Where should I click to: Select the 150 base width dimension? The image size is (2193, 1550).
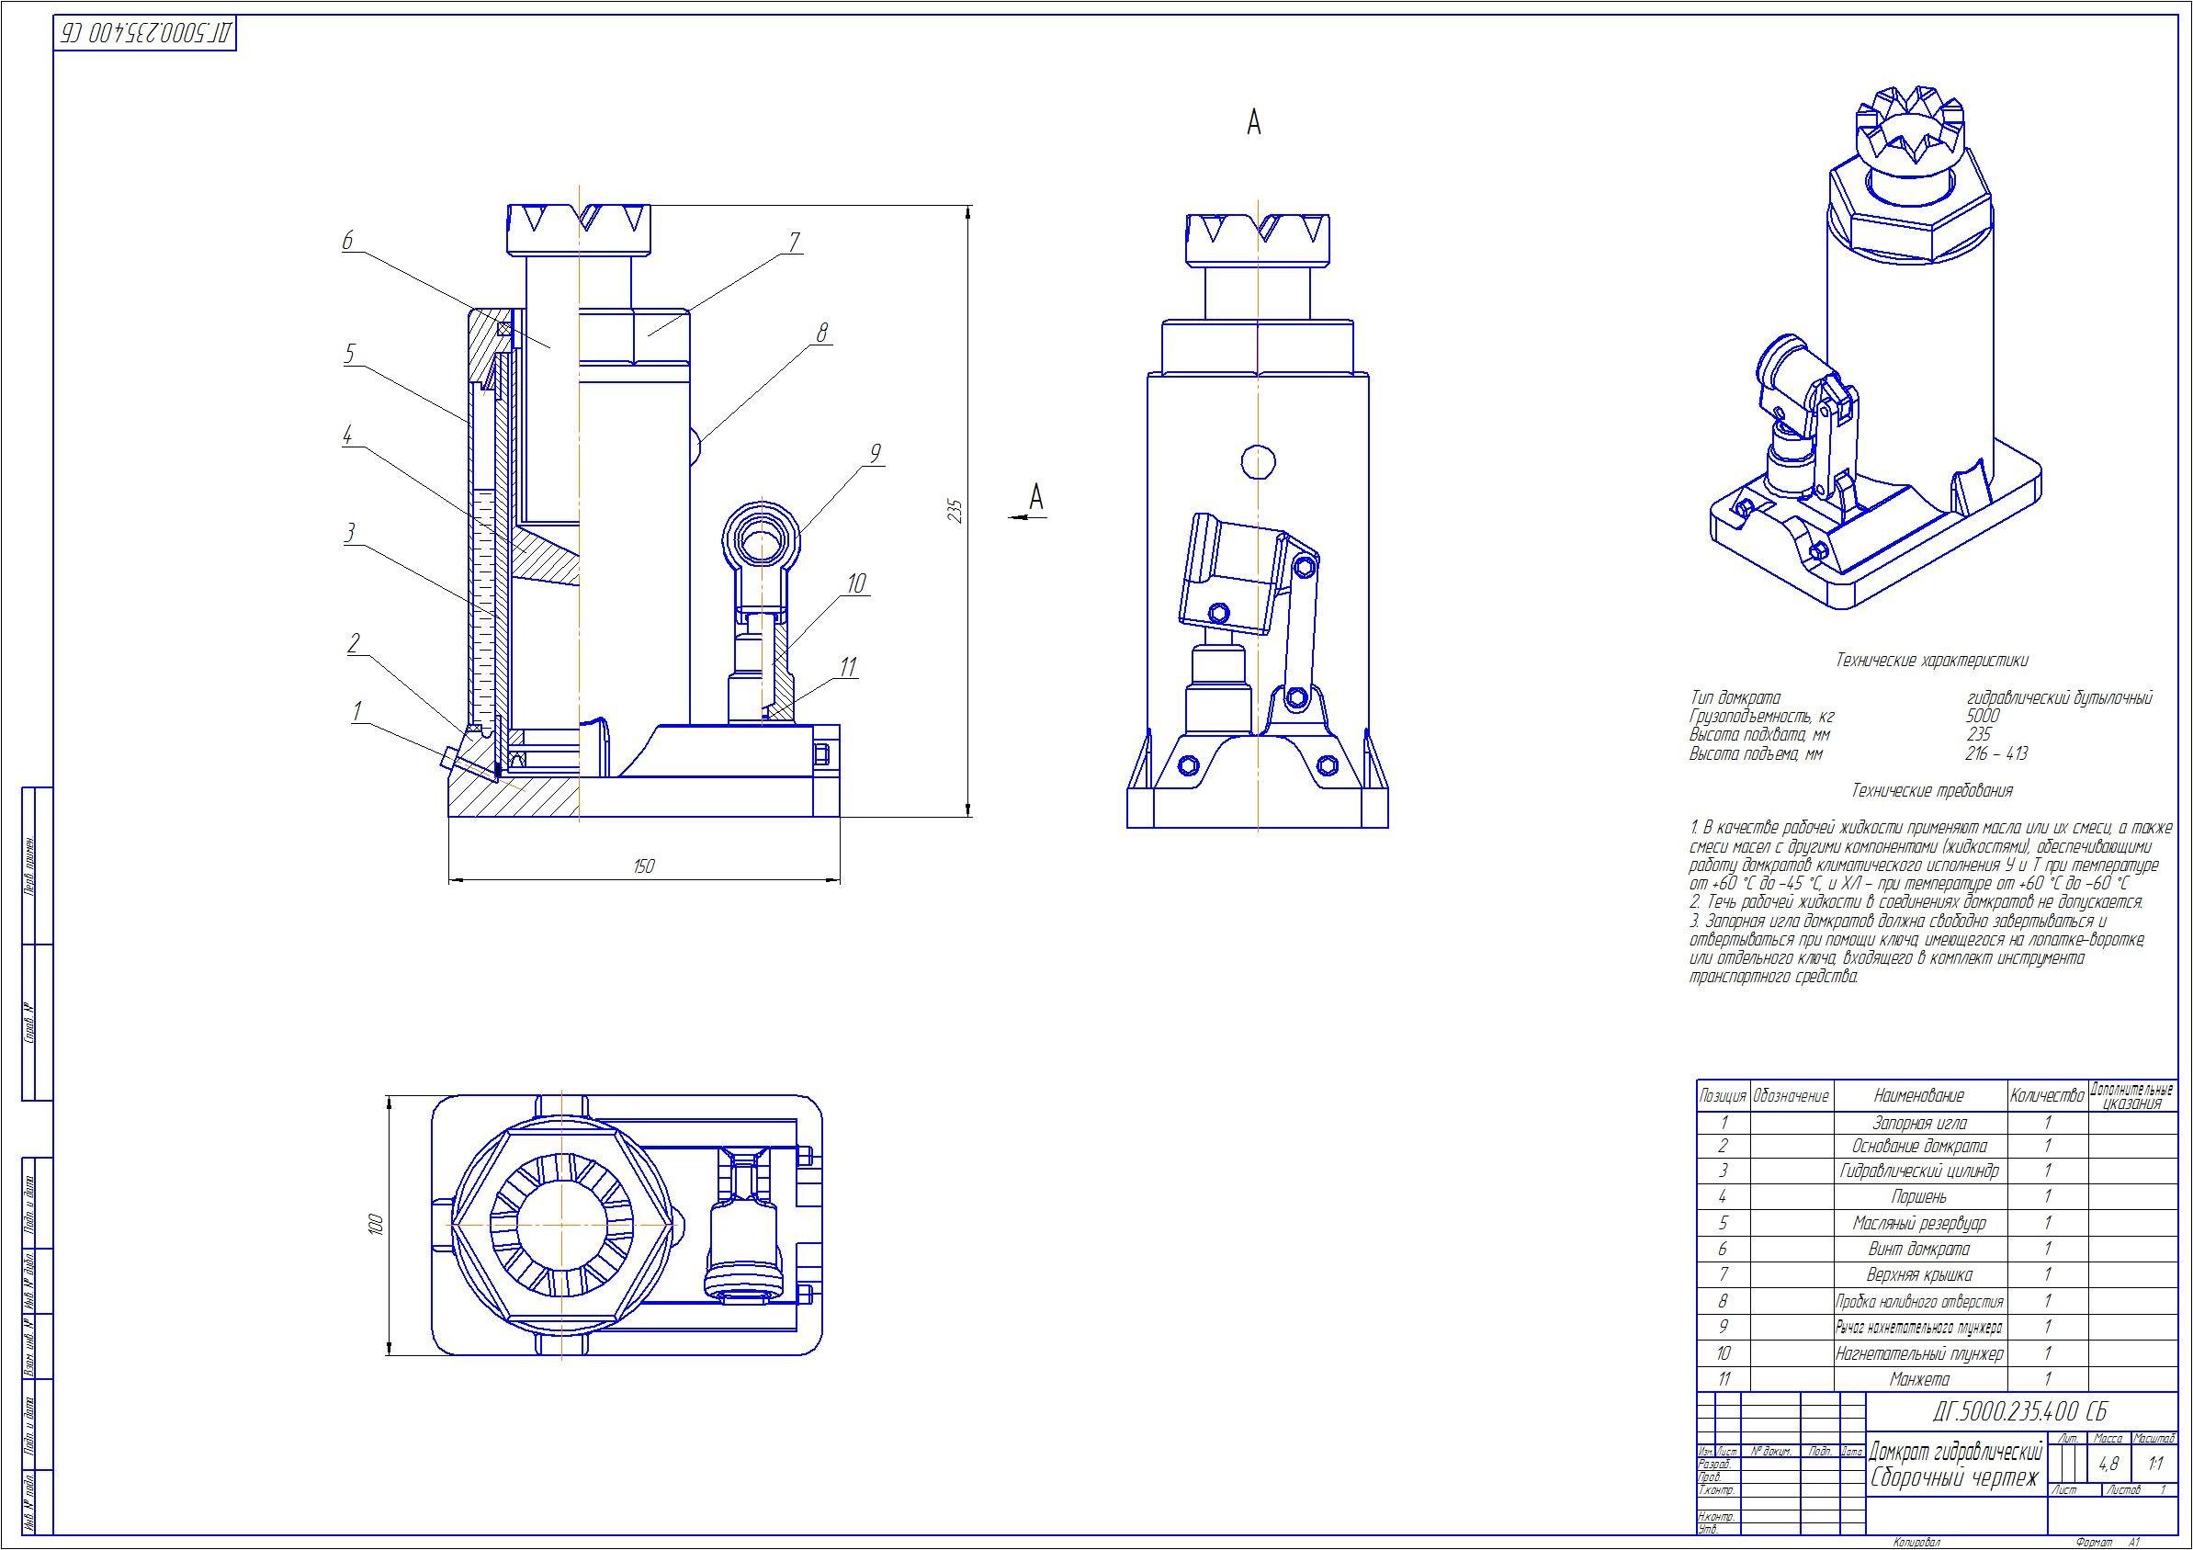click(644, 866)
